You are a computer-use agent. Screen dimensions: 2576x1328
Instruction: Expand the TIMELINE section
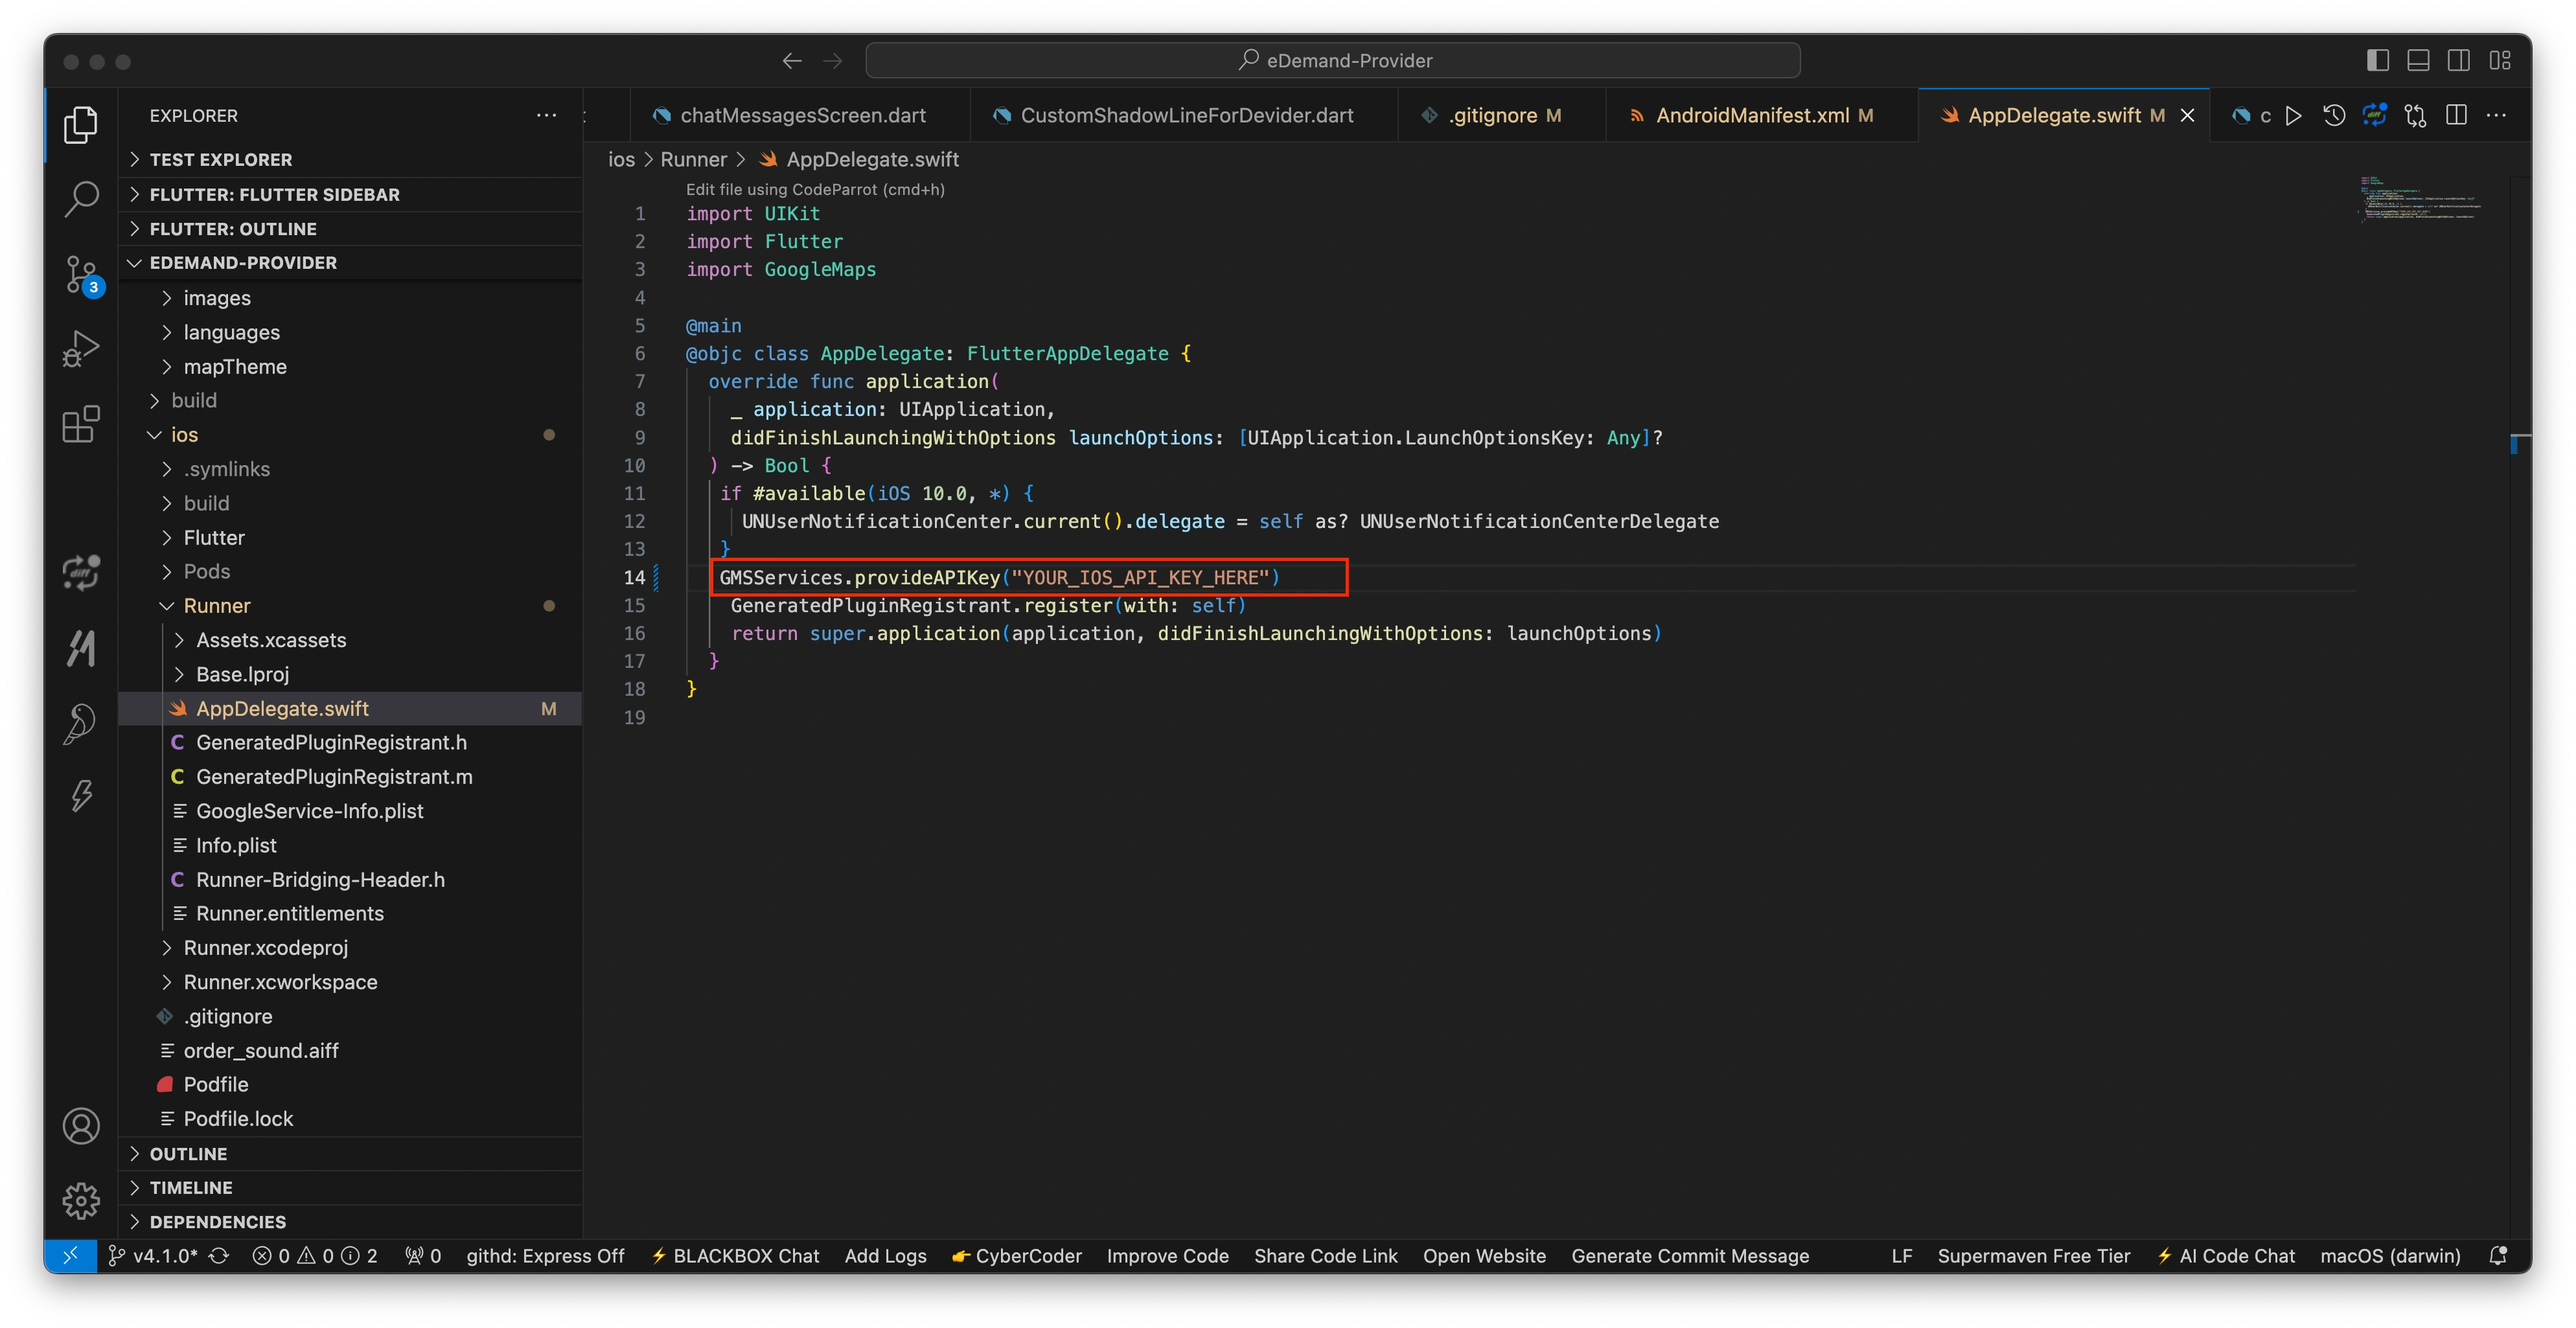click(190, 1187)
